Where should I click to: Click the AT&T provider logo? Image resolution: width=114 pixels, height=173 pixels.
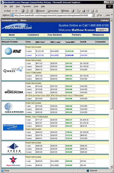tap(13, 51)
